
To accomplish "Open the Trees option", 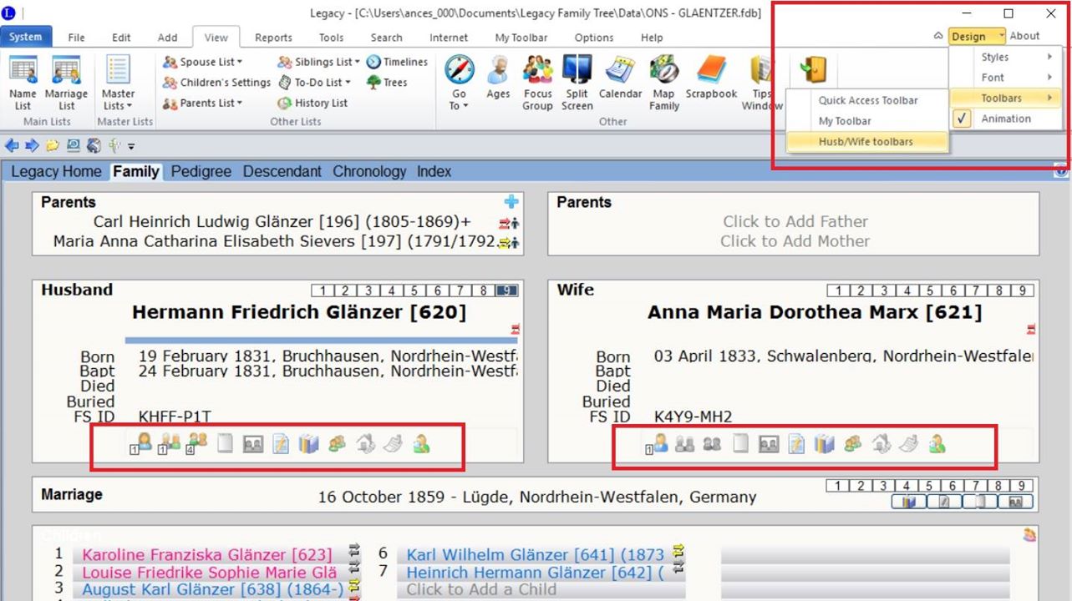I will [x=386, y=83].
